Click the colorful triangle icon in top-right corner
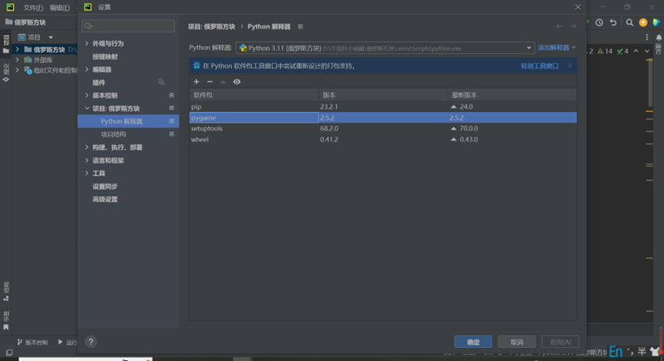 pos(656,23)
